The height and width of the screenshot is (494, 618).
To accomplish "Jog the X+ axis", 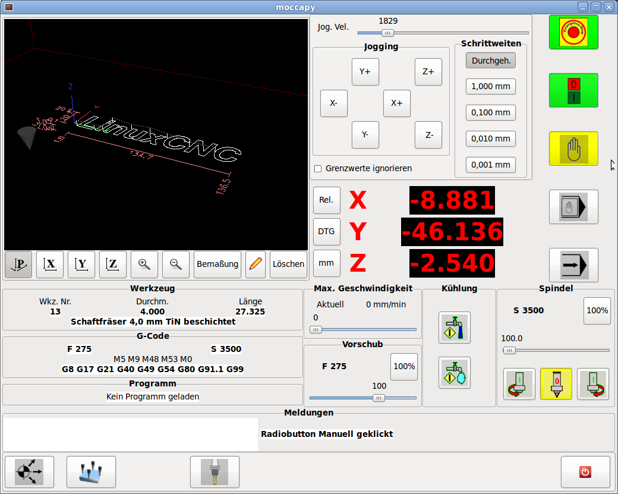I will (397, 103).
